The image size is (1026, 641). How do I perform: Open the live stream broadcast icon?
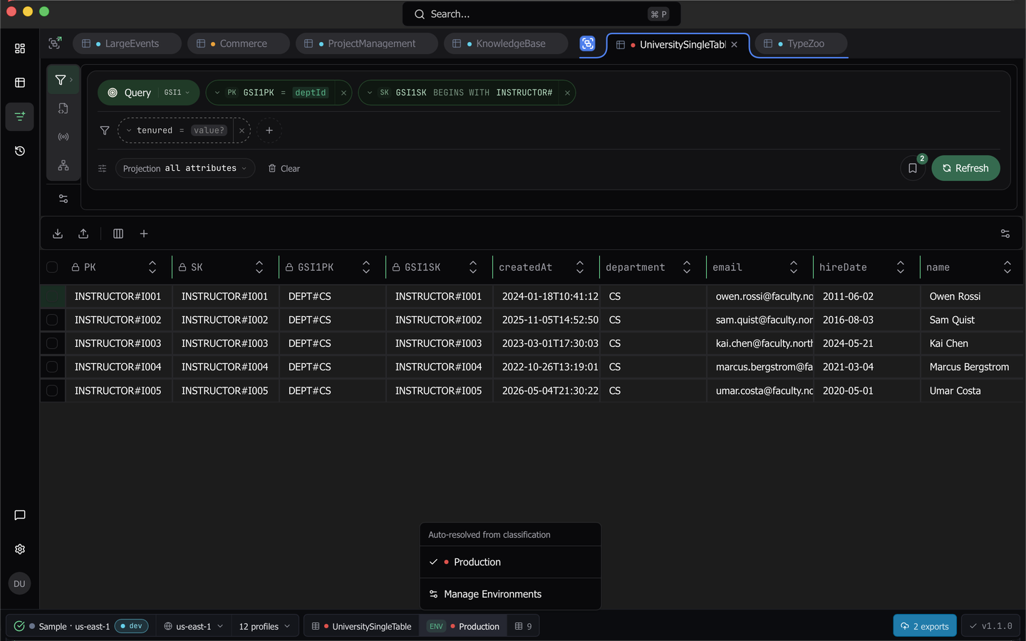63,137
